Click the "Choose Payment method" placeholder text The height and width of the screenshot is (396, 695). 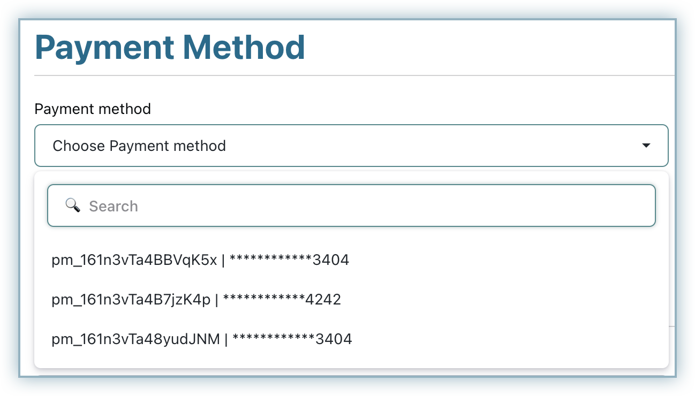(x=139, y=146)
